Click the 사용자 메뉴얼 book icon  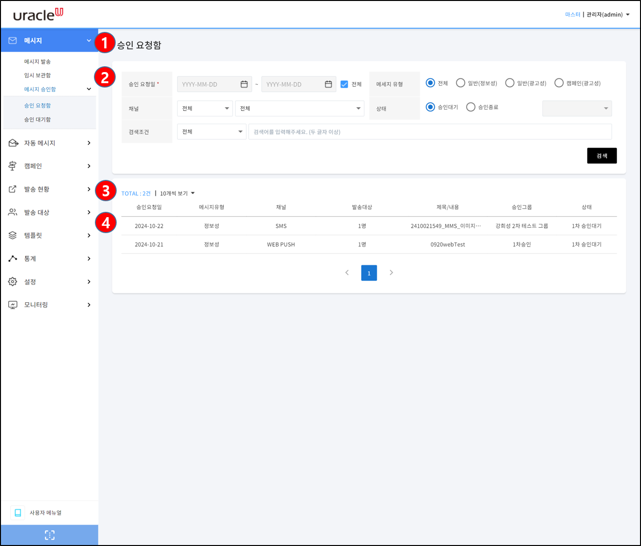click(x=18, y=513)
